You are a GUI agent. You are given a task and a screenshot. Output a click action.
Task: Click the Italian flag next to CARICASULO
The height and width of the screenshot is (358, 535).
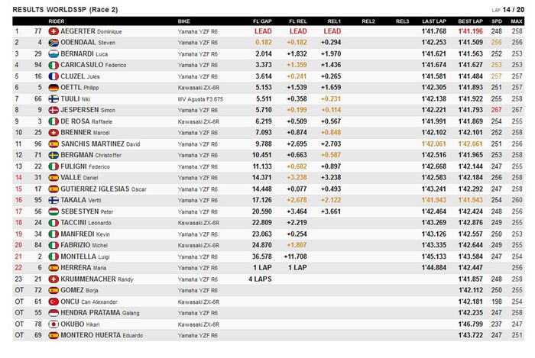[x=53, y=65]
